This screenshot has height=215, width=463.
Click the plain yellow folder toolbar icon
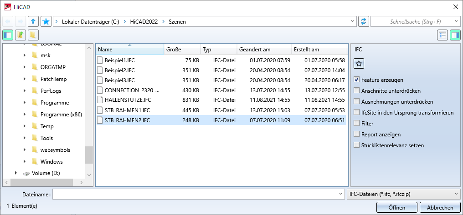pos(33,35)
